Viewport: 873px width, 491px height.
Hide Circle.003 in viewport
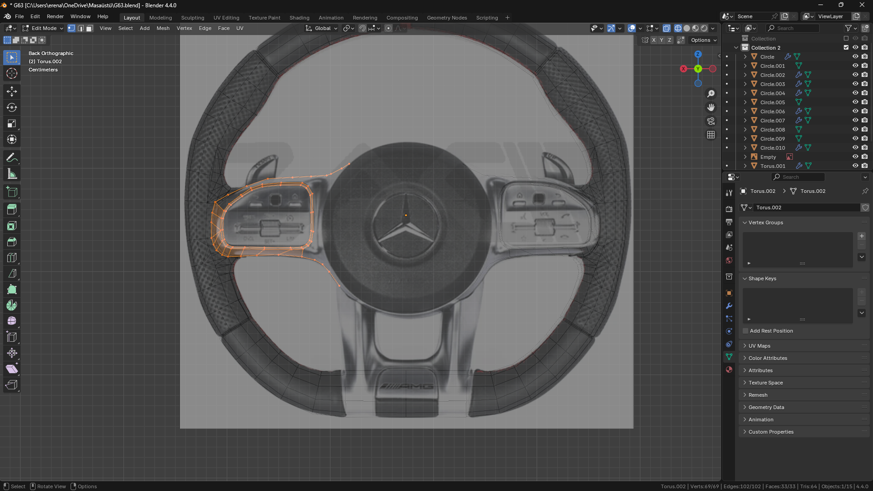click(855, 84)
